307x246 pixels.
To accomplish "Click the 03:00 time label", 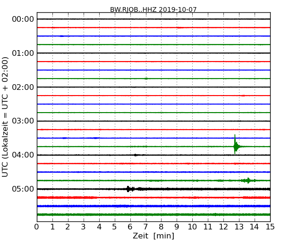I will [x=23, y=121].
